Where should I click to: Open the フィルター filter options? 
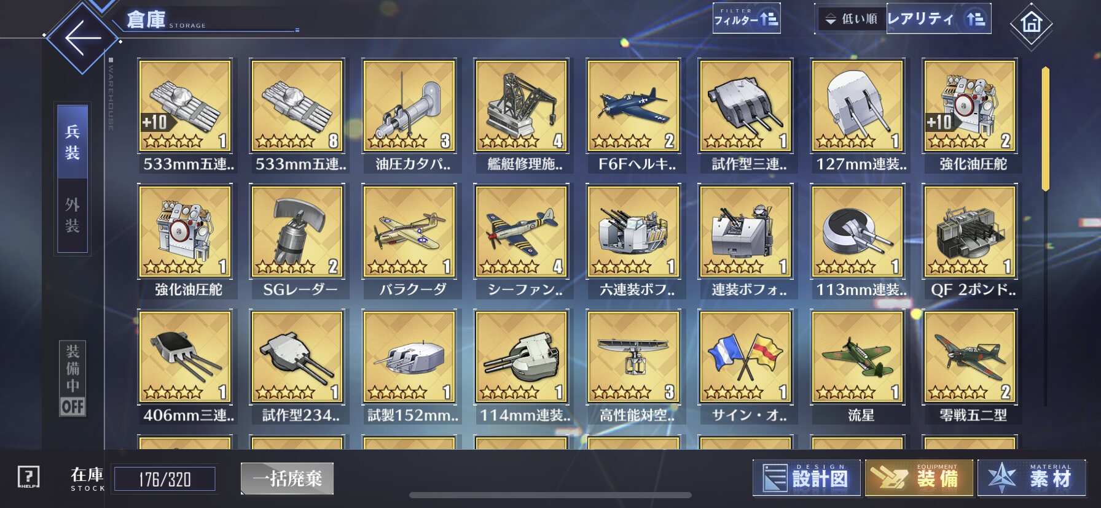[x=746, y=18]
